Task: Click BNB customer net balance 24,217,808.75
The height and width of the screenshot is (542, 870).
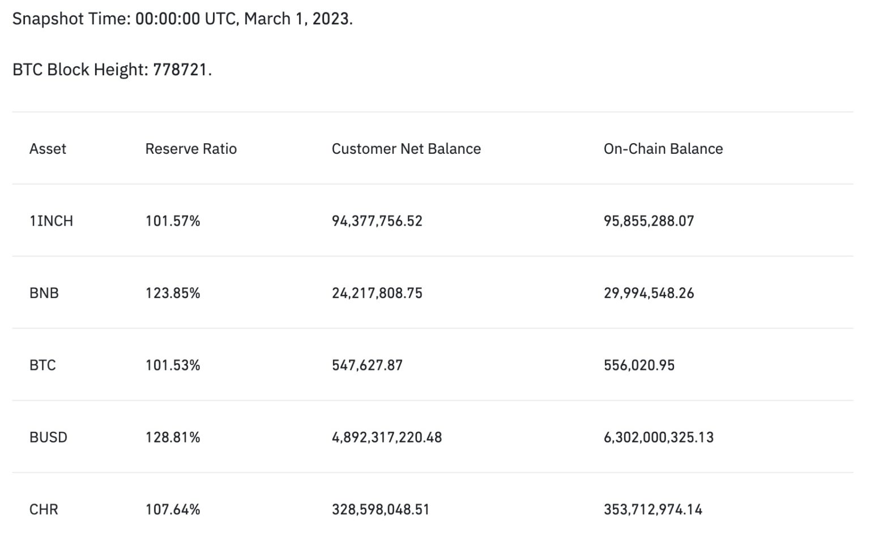Action: (x=377, y=293)
